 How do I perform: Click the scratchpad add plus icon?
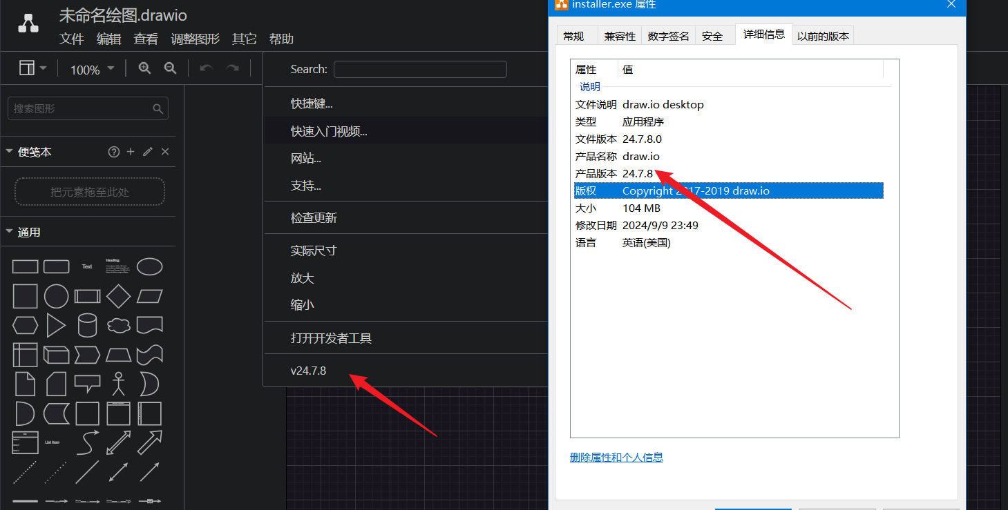point(131,152)
